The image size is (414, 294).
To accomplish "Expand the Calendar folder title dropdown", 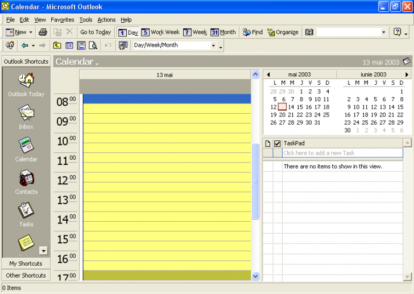I will [x=97, y=64].
